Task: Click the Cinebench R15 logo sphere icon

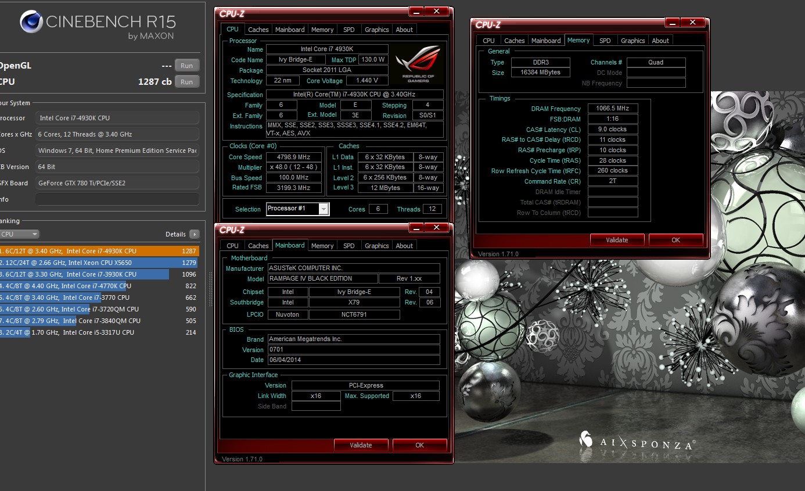Action: tap(31, 21)
